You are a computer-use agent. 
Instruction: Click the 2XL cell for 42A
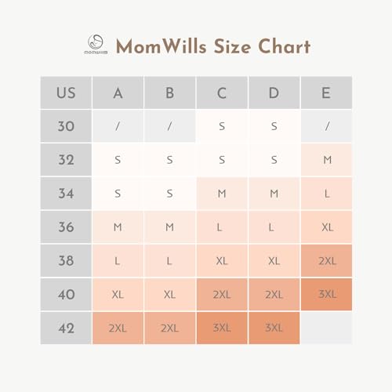click(x=118, y=328)
